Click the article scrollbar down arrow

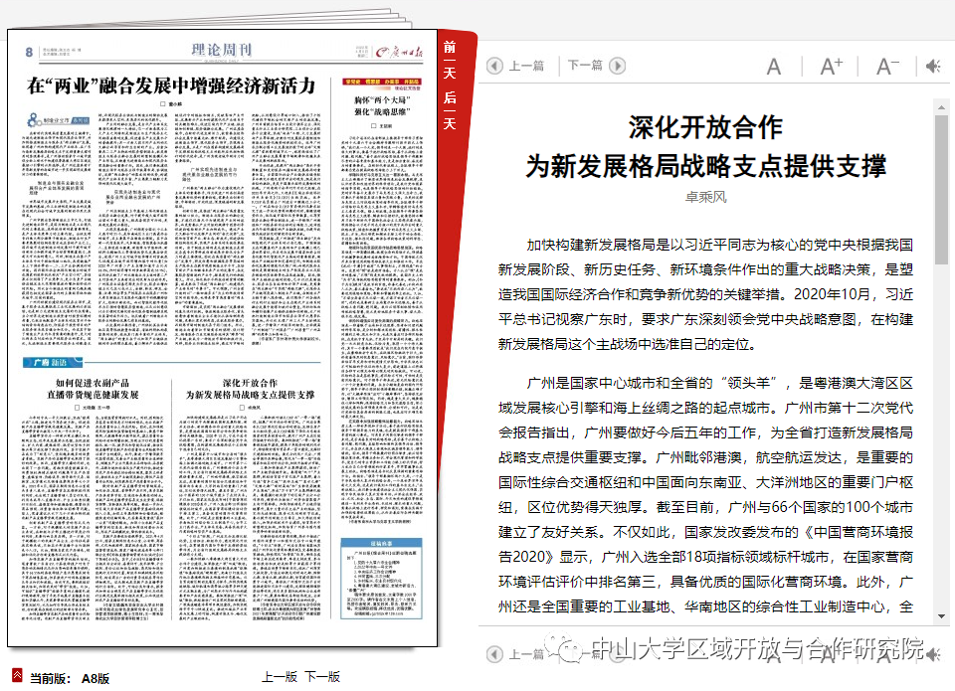point(942,616)
